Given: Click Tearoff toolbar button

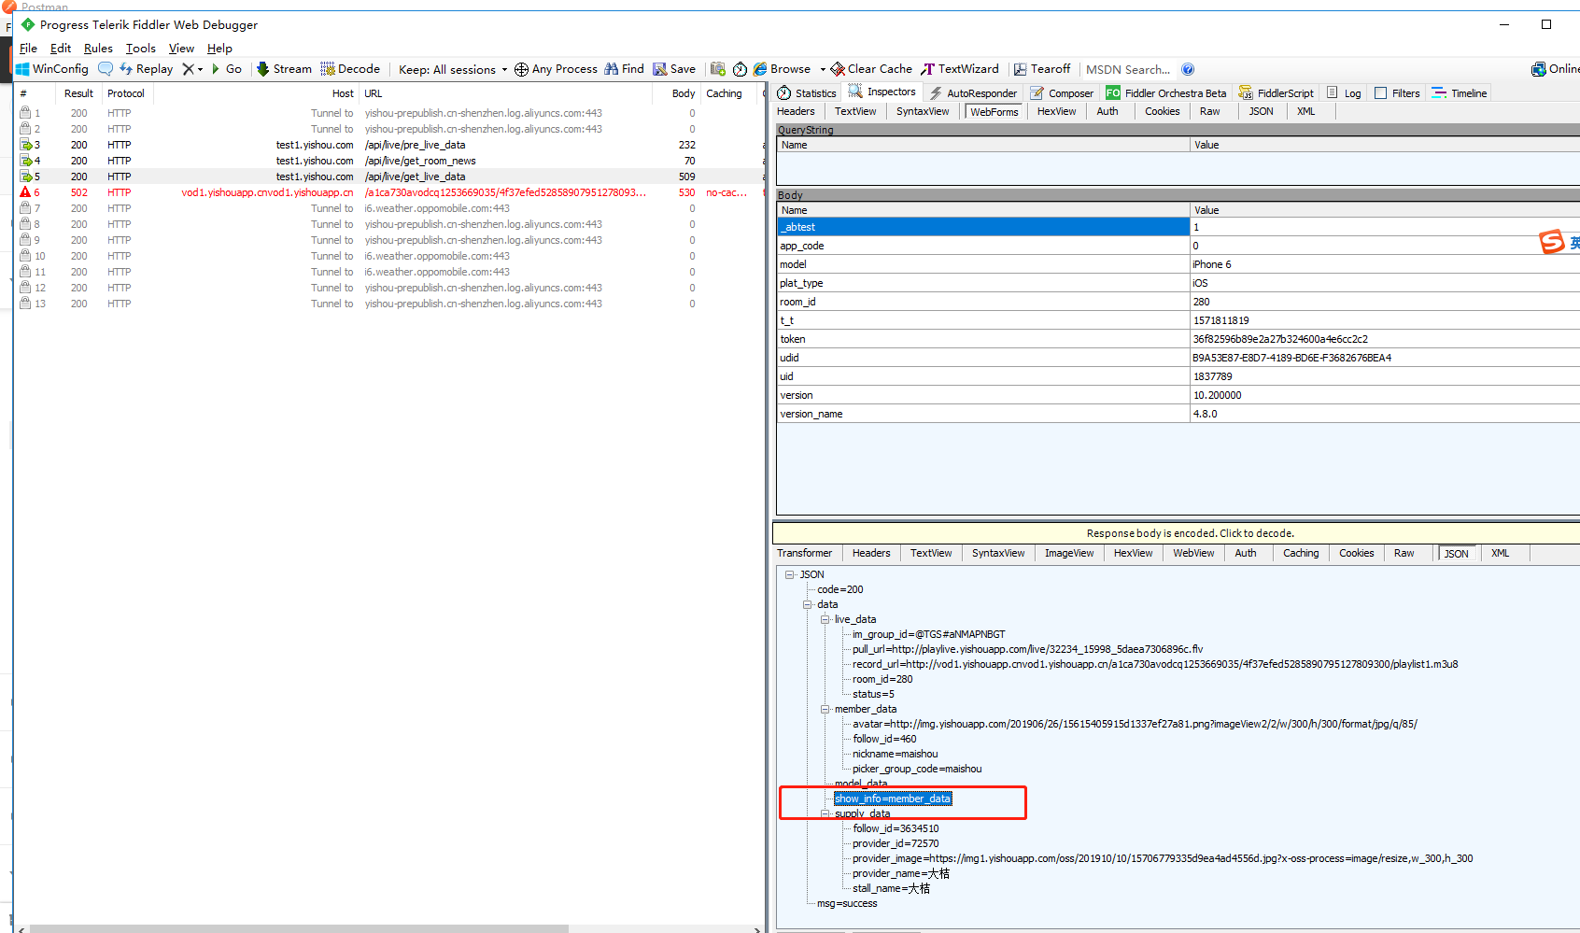Looking at the screenshot, I should click(x=1042, y=69).
